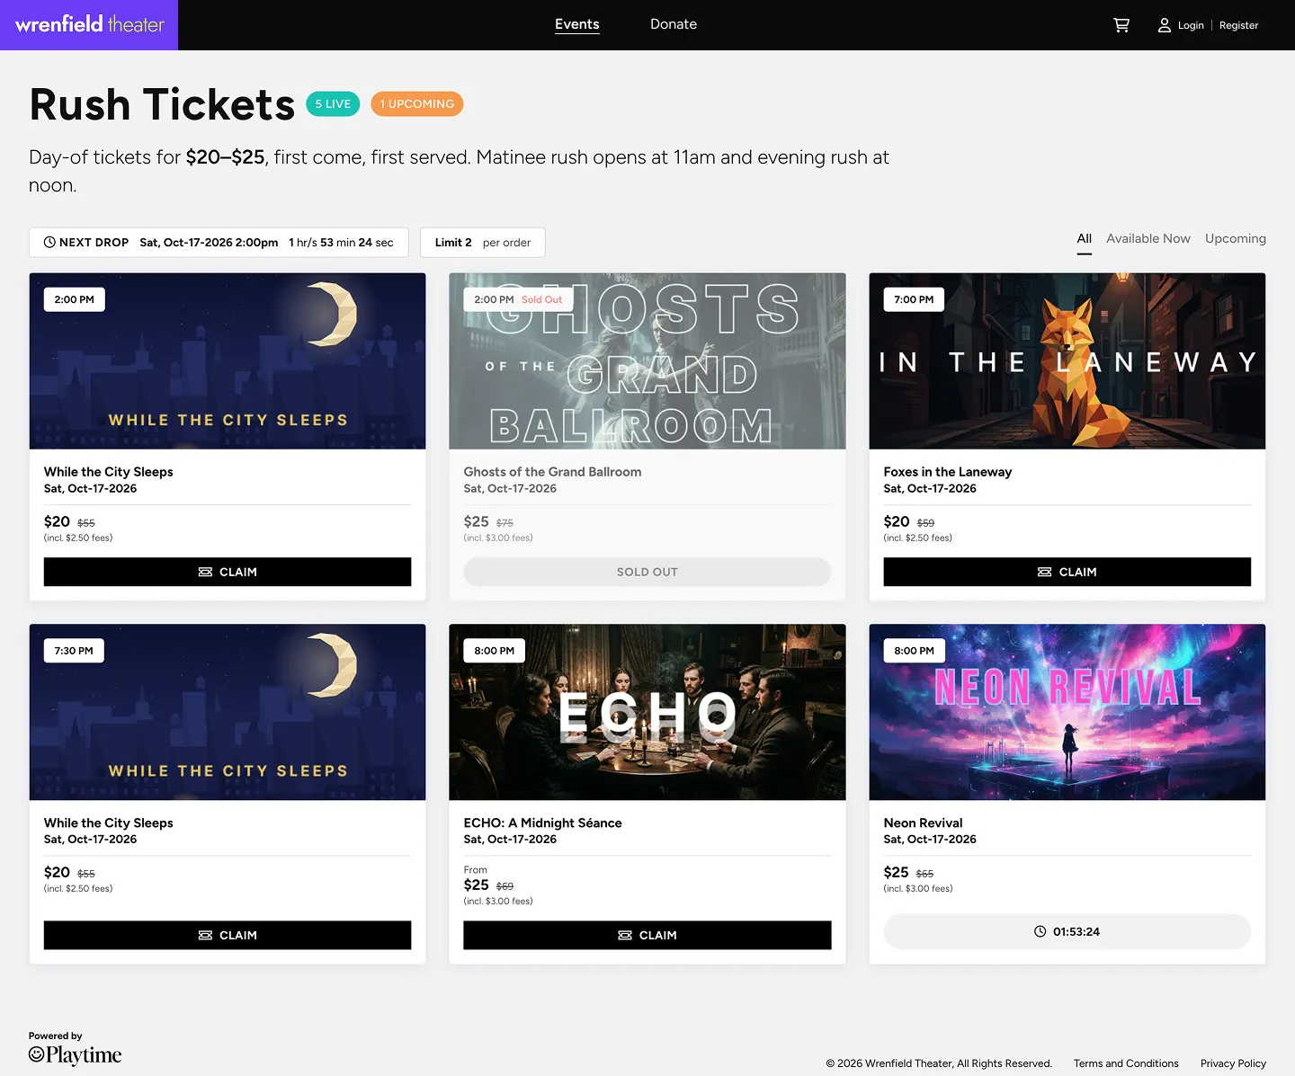1295x1076 pixels.
Task: Click the 1 UPCOMING badge
Action: [417, 104]
